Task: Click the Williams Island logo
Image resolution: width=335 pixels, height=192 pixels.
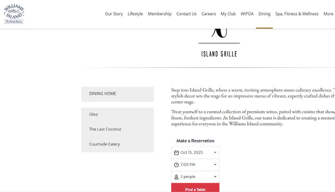Action: [14, 14]
